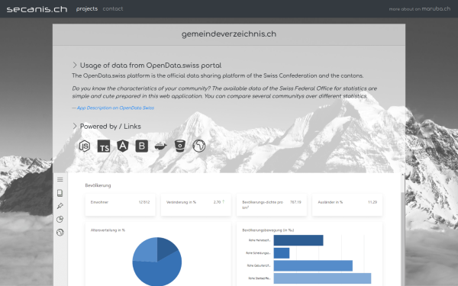Click the Altersverteilung in % title
Screen dimensions: 458x286
[108, 230]
